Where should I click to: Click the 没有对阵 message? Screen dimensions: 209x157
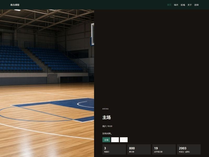[107, 133]
